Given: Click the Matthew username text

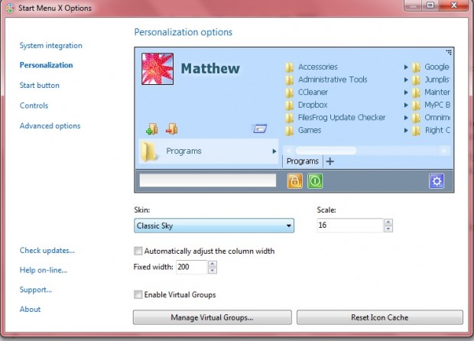Looking at the screenshot, I should pyautogui.click(x=210, y=69).
